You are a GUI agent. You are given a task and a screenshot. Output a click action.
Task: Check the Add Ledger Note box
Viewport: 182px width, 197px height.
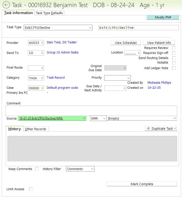pyautogui.click(x=174, y=68)
